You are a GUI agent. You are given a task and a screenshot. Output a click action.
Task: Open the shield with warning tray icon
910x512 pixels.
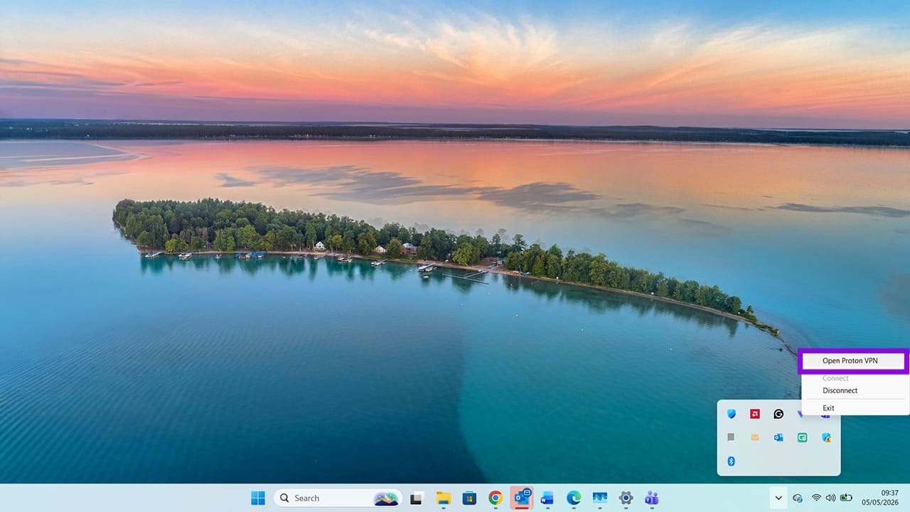coord(826,437)
